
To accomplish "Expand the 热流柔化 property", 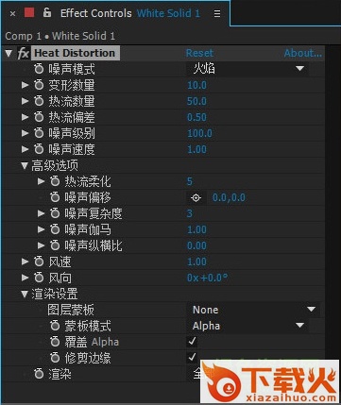I will click(41, 181).
